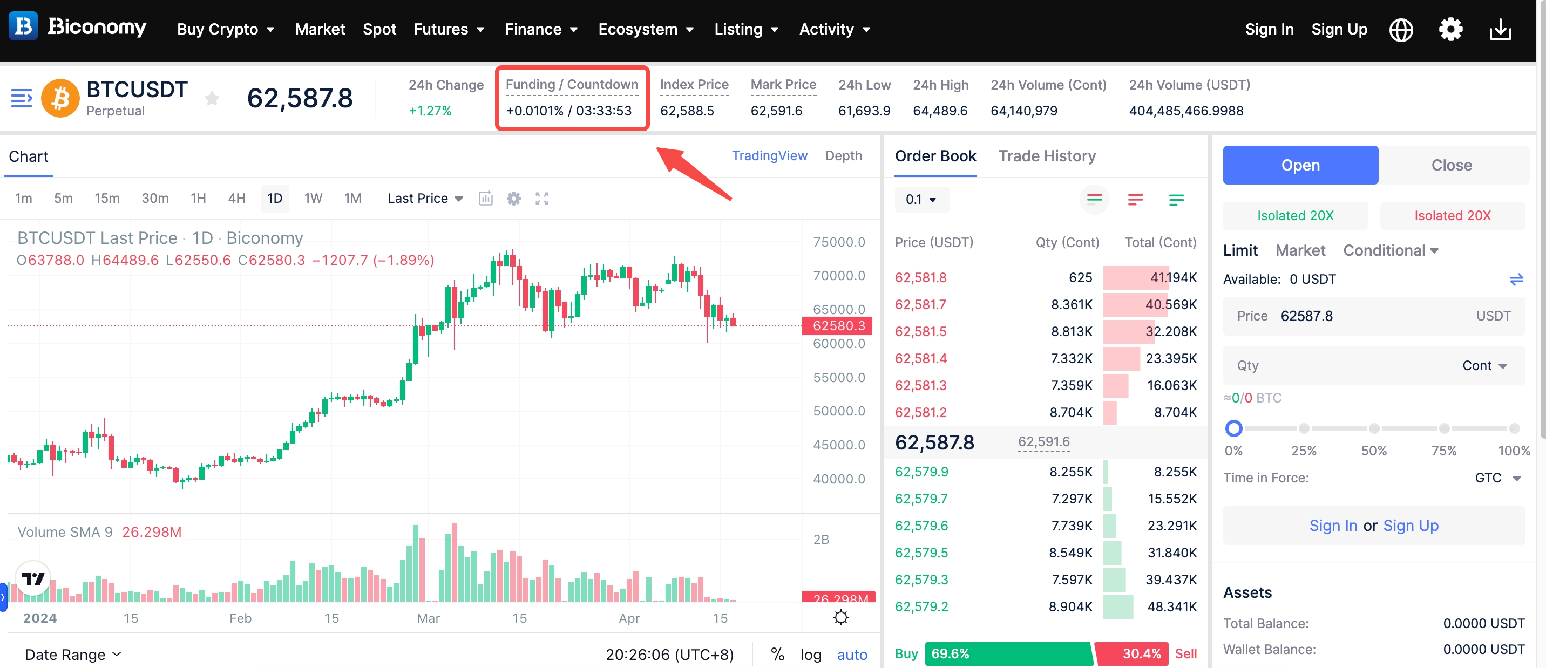This screenshot has height=668, width=1546.
Task: Click the download app icon
Action: (x=1500, y=29)
